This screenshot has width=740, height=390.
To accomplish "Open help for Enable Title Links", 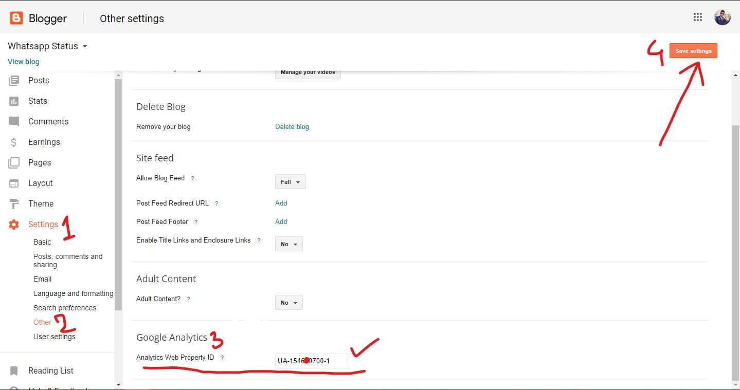I will click(259, 240).
